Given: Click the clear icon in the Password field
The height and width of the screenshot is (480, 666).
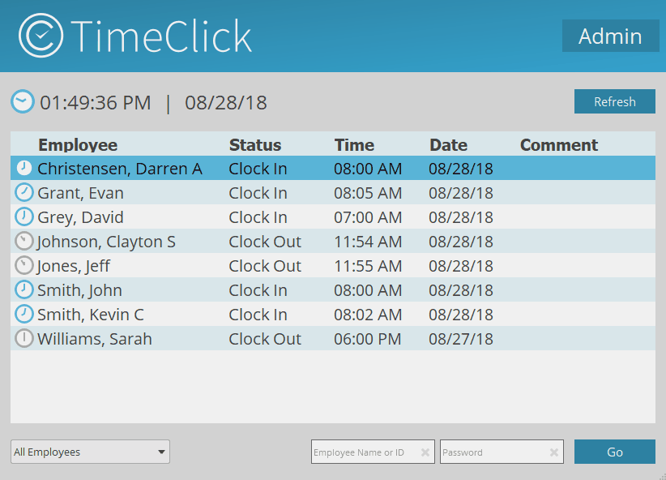Looking at the screenshot, I should click(x=555, y=452).
